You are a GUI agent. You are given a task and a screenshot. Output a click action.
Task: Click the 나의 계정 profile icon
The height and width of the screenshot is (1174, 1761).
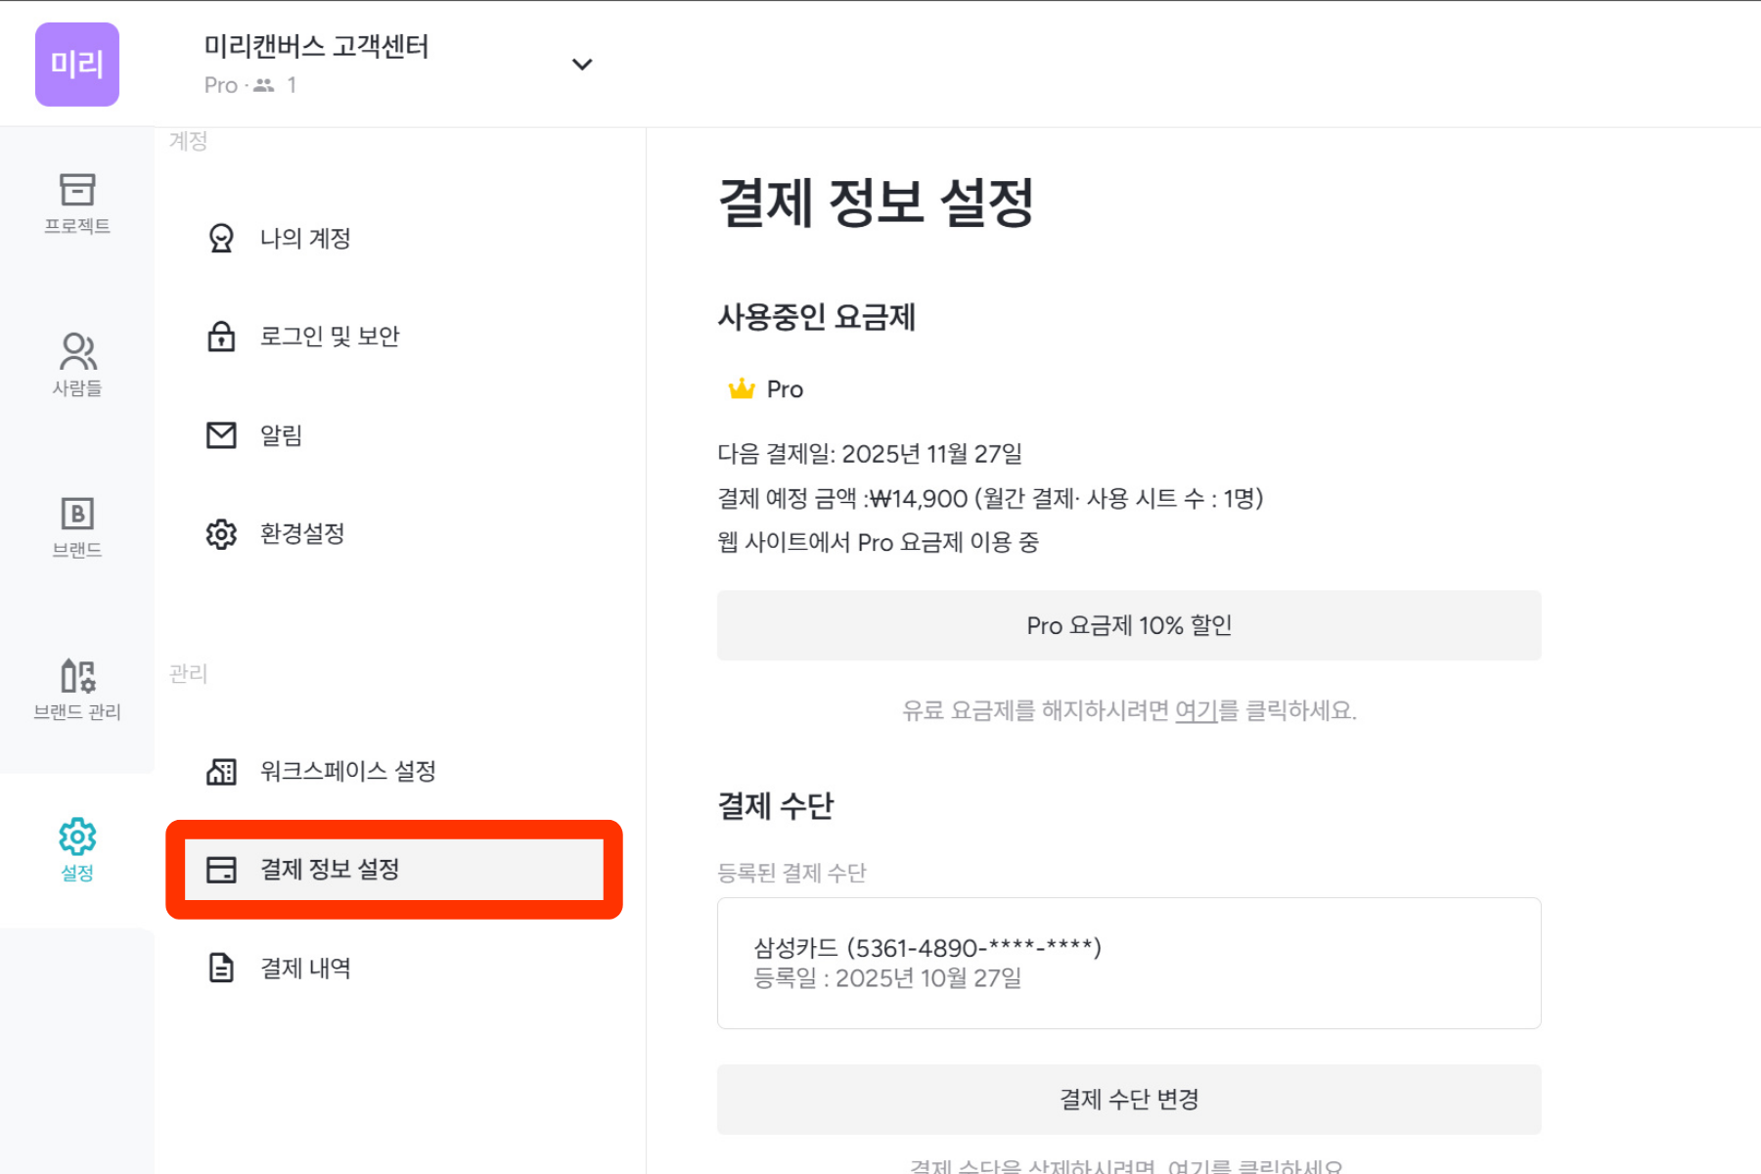[221, 239]
